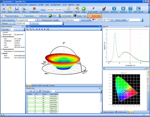150x117 pixels.
Task: Open the Display Test module
Action: click(80, 16)
